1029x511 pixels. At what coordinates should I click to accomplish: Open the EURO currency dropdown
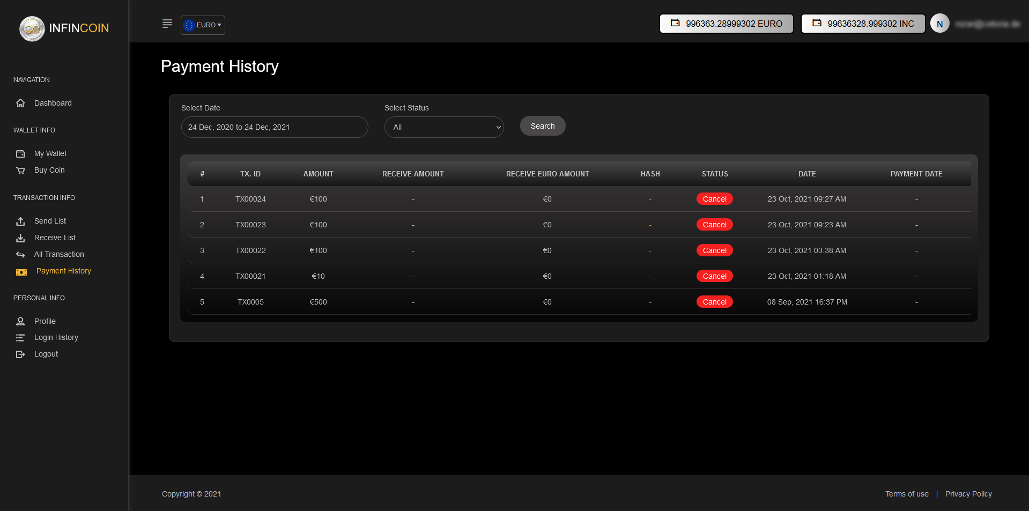click(203, 25)
